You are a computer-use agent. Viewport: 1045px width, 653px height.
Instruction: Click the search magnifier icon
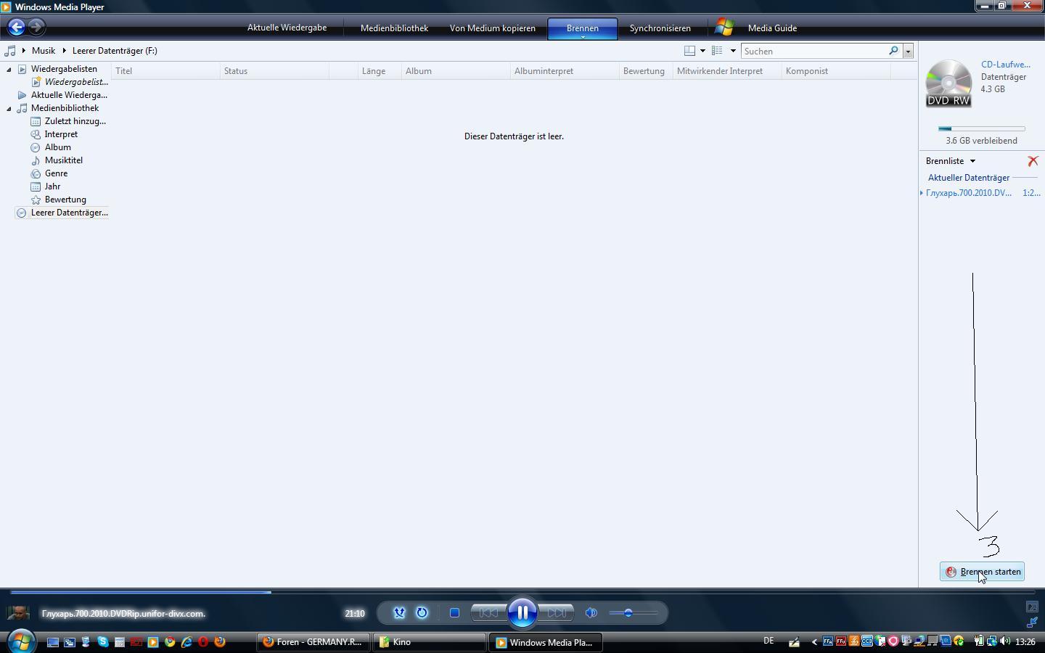pos(893,51)
